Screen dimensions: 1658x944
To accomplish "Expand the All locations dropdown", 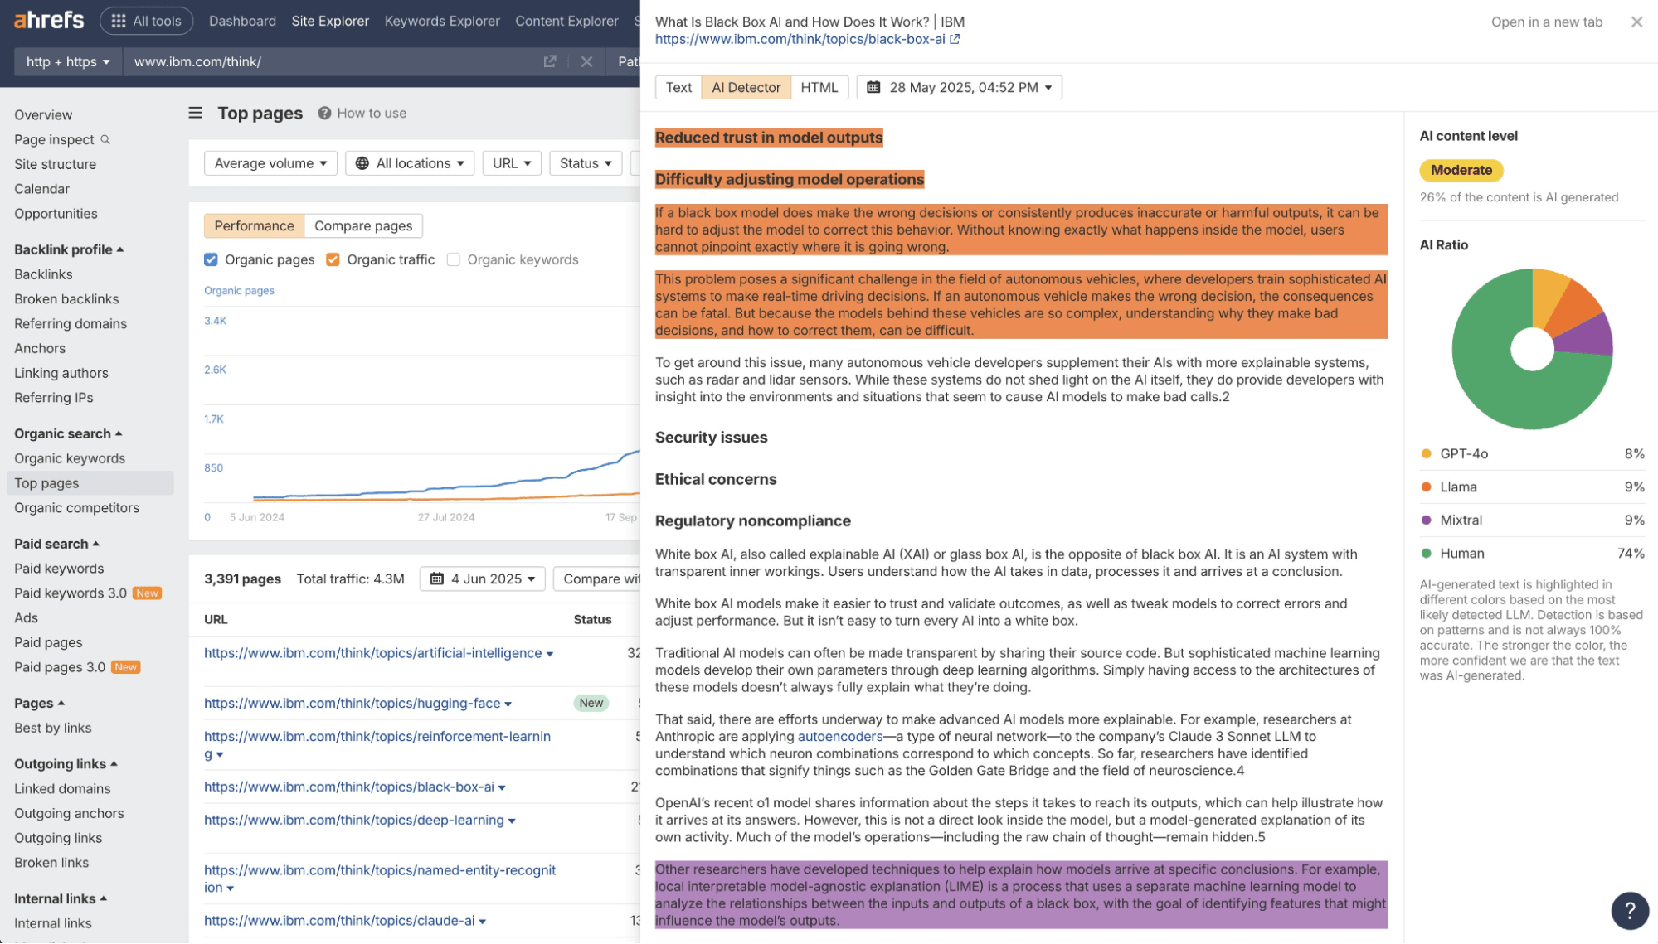I will [x=410, y=163].
